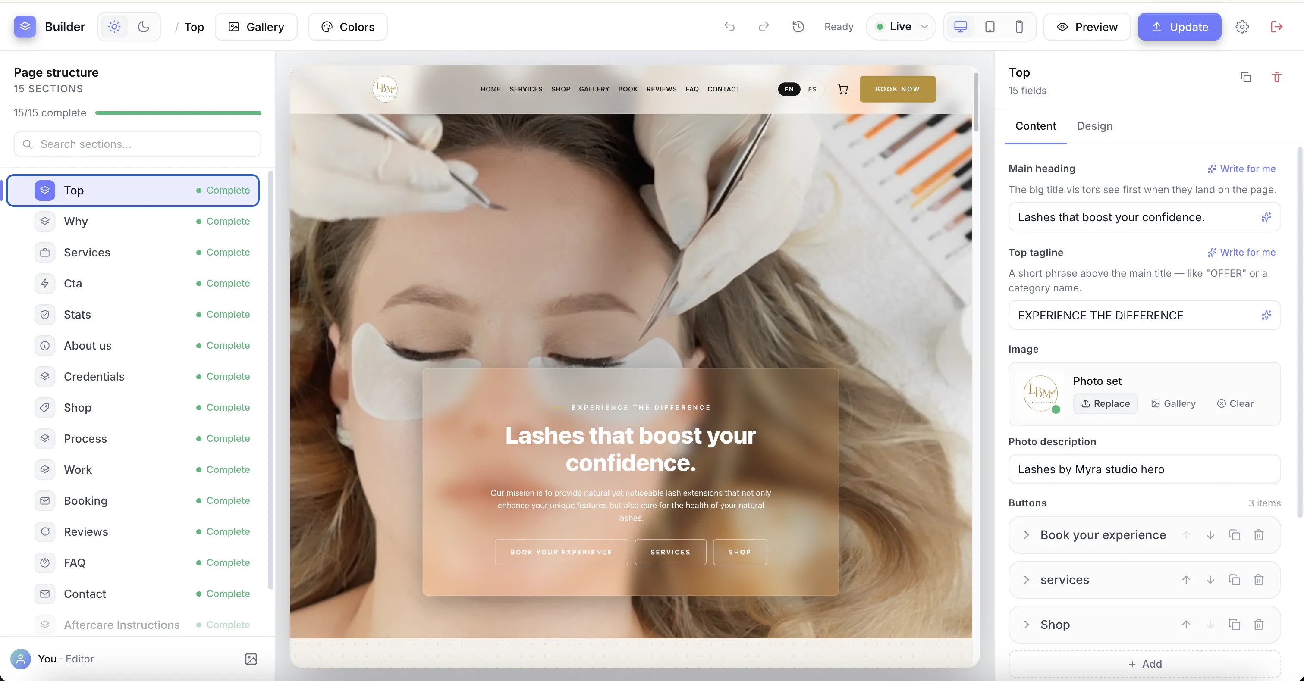Select the Stats section shield icon
The height and width of the screenshot is (681, 1304).
(x=45, y=314)
